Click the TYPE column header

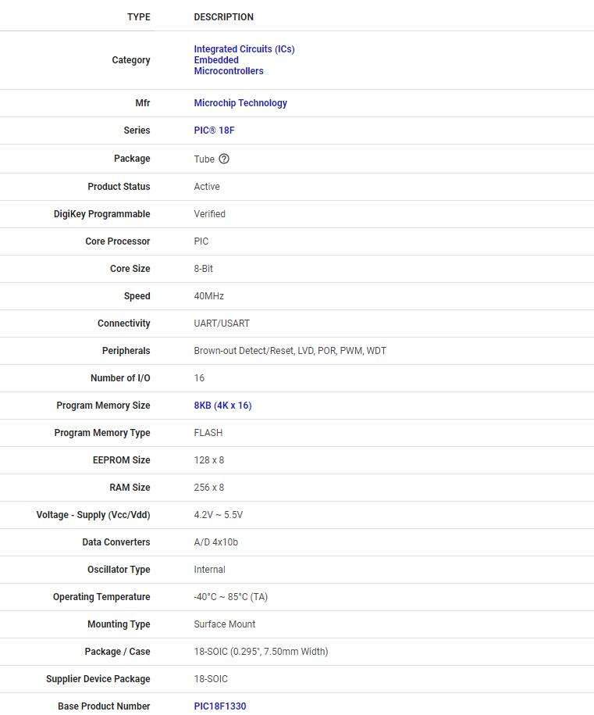click(139, 17)
